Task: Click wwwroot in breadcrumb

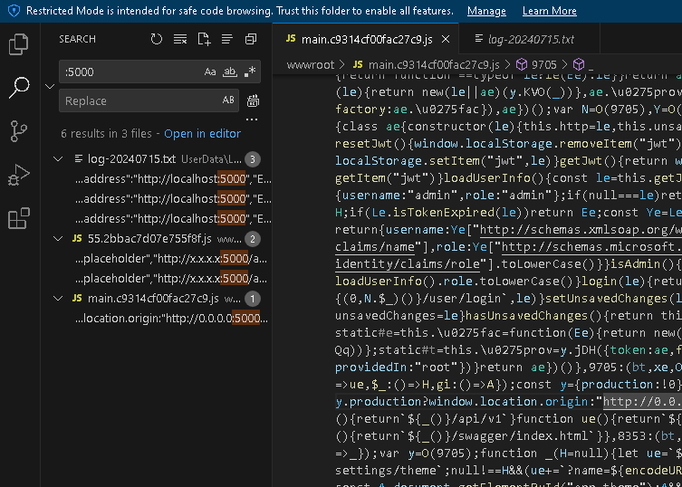Action: coord(311,65)
